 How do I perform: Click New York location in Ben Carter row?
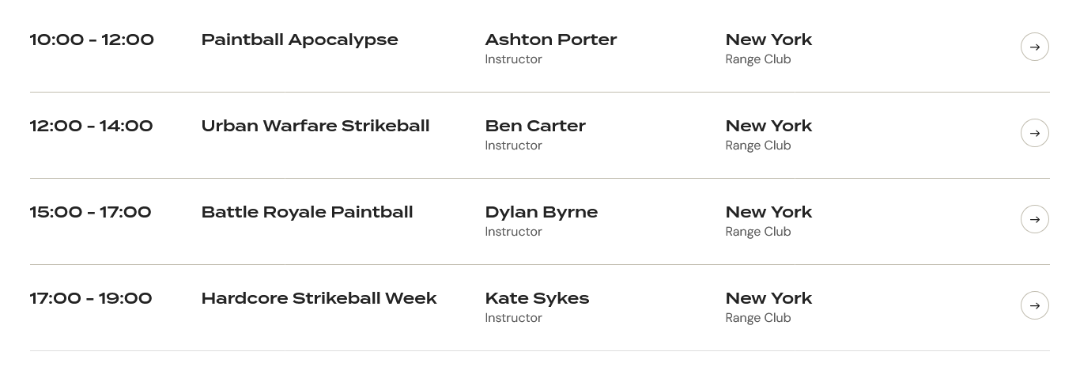click(768, 126)
